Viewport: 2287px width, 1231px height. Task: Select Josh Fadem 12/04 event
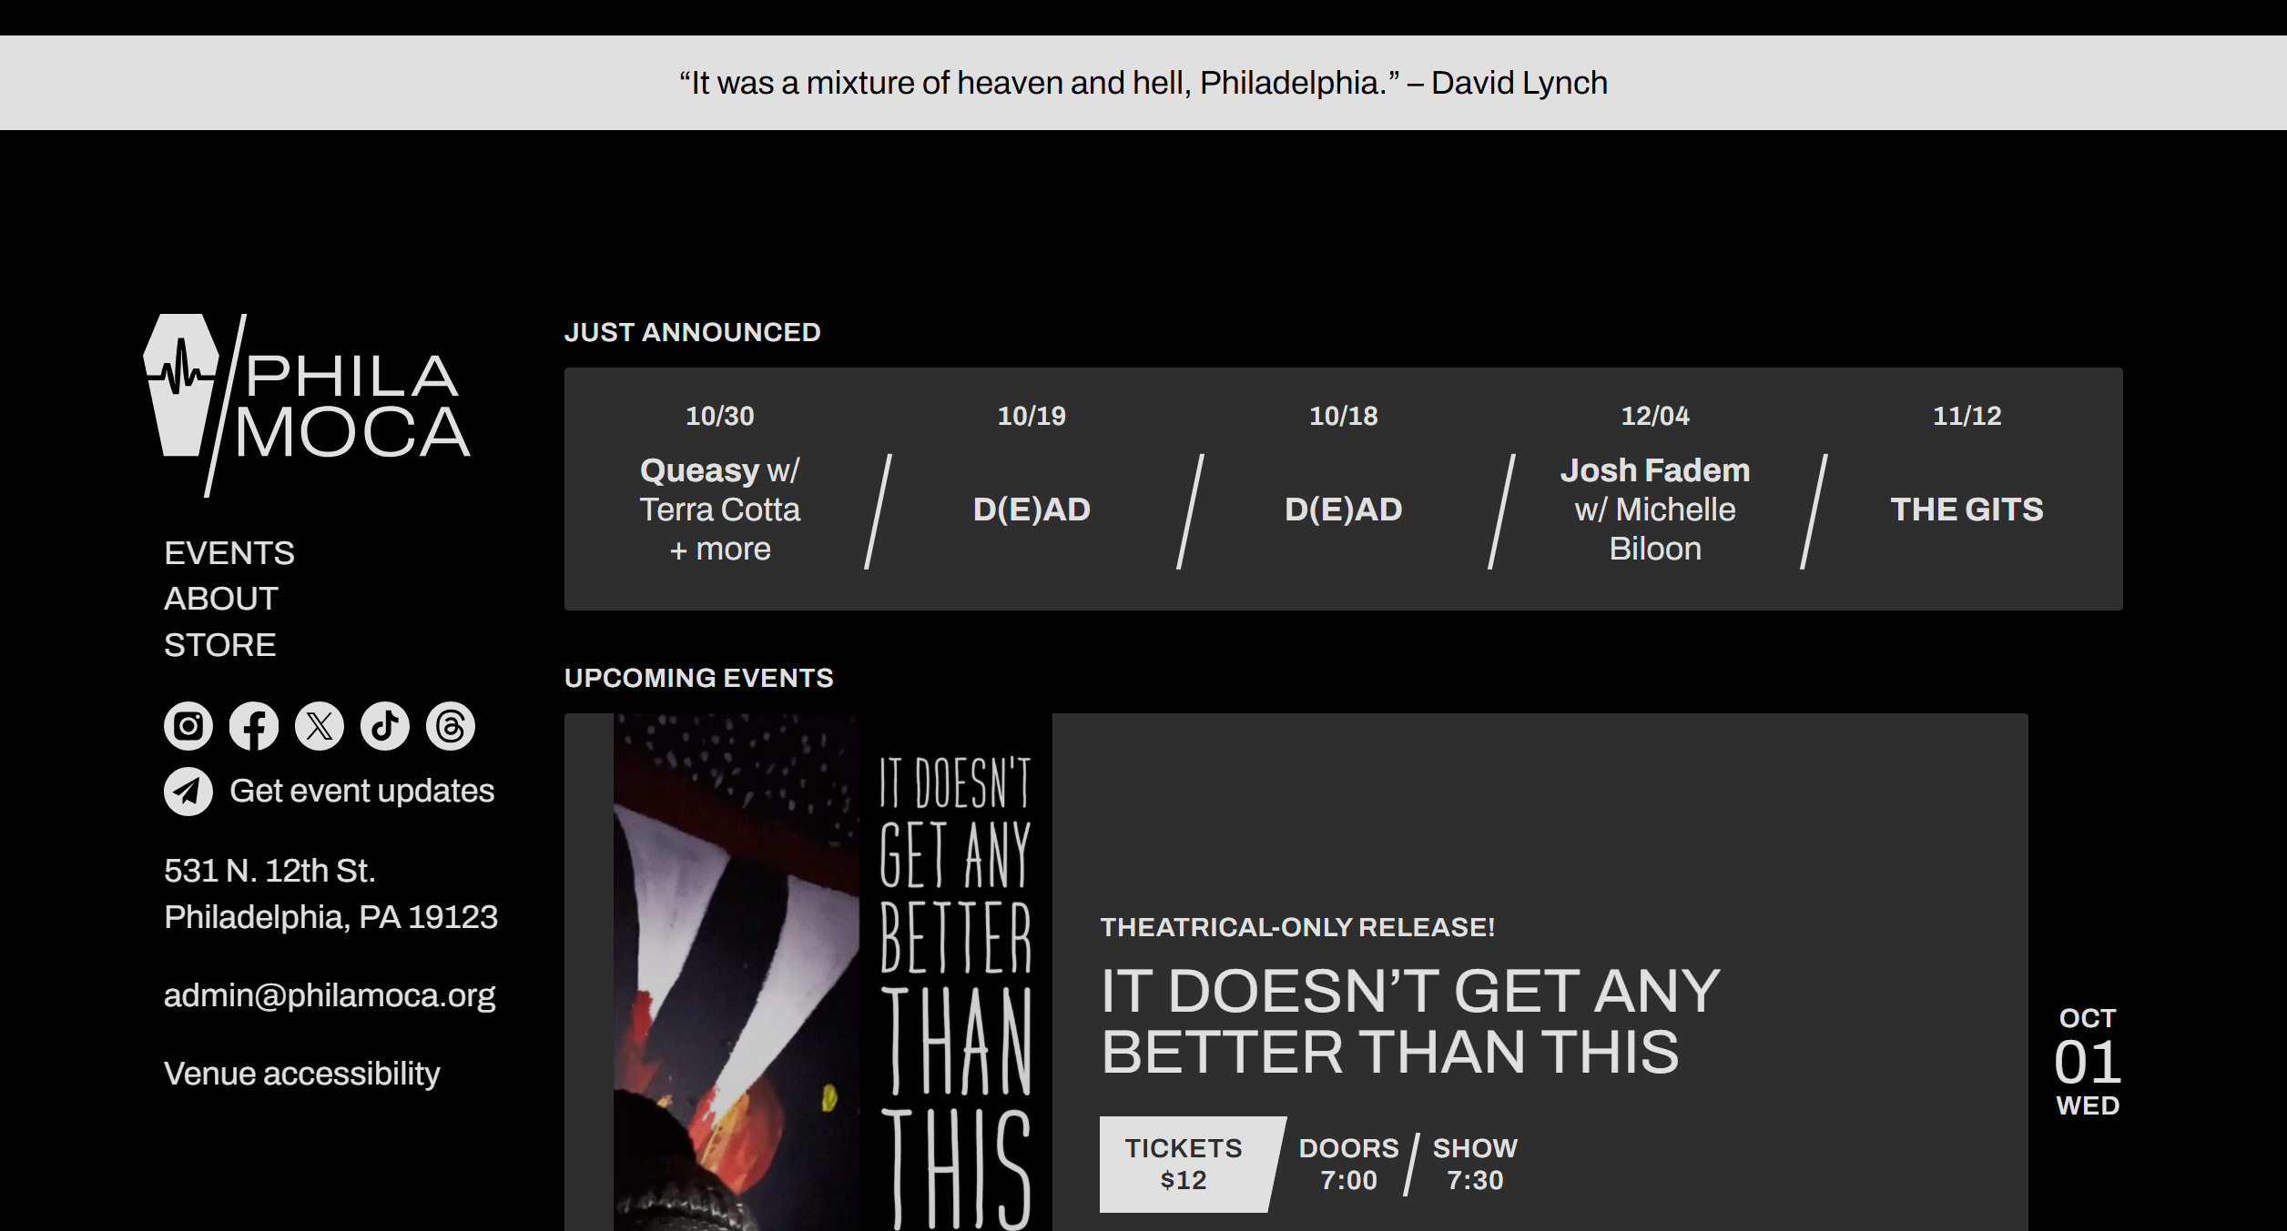coord(1655,489)
